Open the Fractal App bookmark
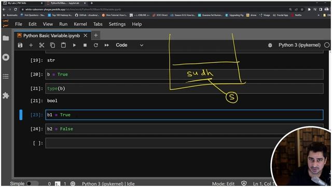Image resolution: width=332 pixels, height=187 pixels. pyautogui.click(x=281, y=15)
